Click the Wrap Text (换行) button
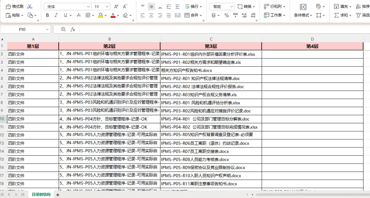This screenshot has height=198, width=370. click(193, 6)
